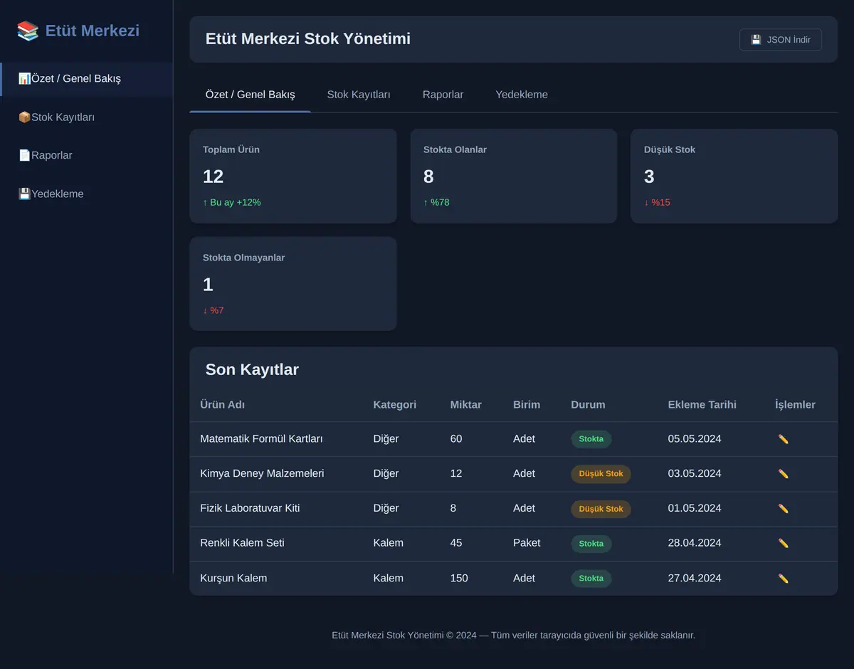Click the Toplam Ürün summary card
The height and width of the screenshot is (669, 854).
coord(292,176)
